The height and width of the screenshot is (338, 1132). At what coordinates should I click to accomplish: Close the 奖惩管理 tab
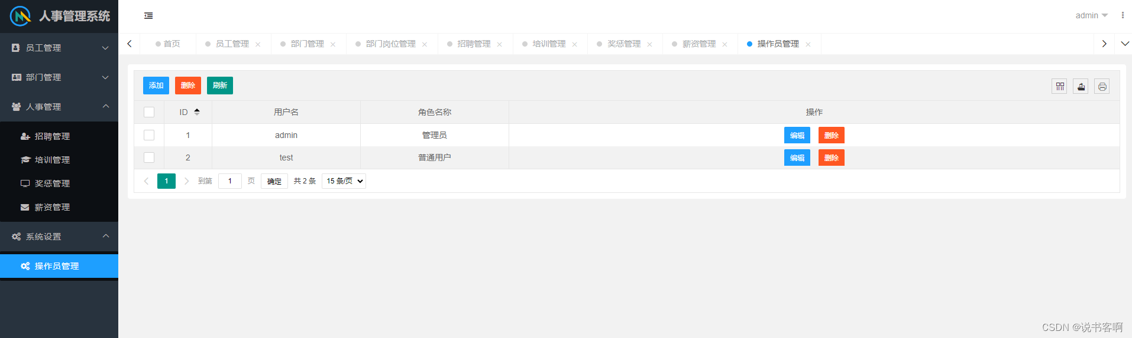pos(650,44)
